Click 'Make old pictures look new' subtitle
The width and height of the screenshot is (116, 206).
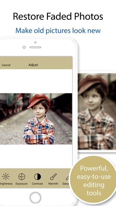point(58,30)
